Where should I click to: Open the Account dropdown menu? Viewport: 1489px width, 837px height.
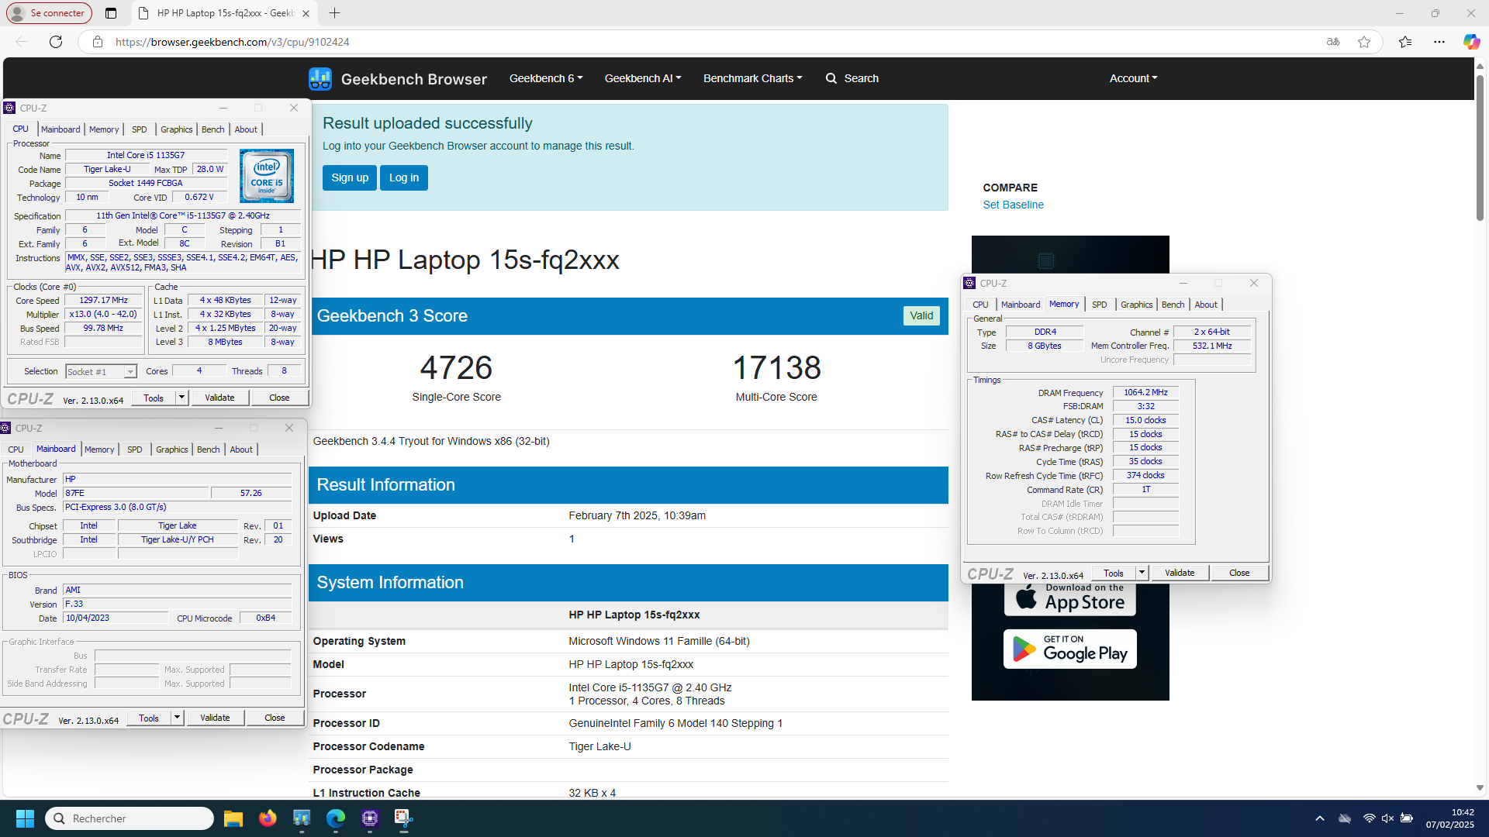(x=1133, y=78)
